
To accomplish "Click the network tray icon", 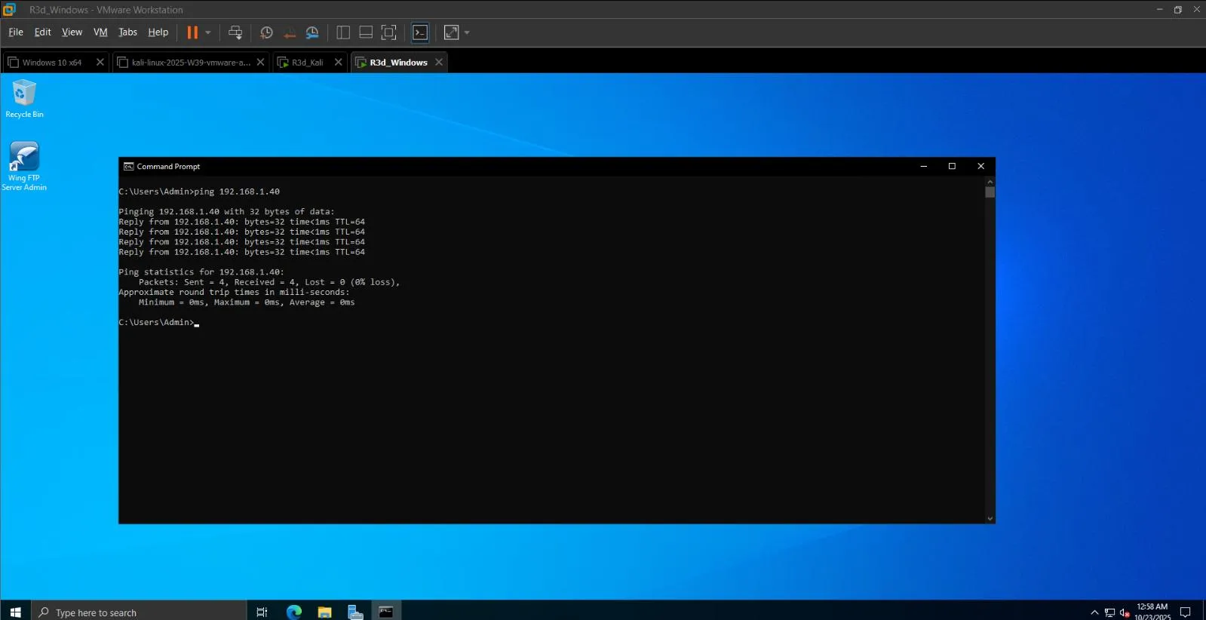I will point(1109,612).
